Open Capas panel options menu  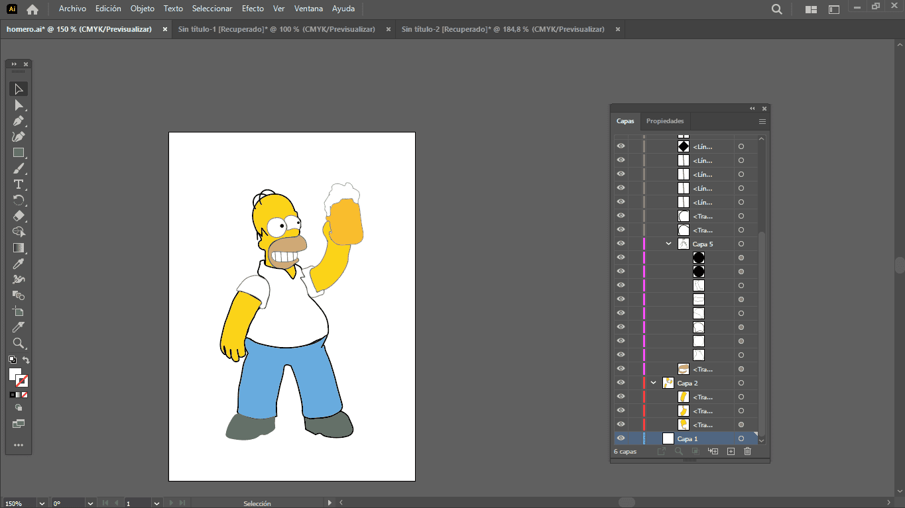click(x=762, y=121)
